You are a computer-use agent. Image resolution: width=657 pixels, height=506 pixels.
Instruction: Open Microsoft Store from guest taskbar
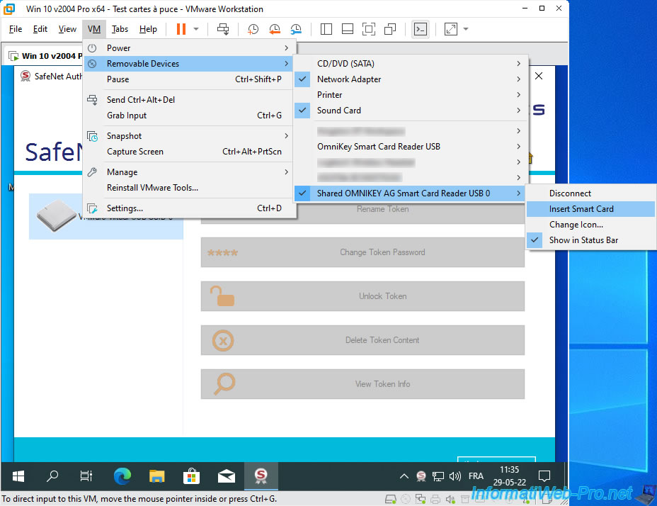click(x=191, y=476)
